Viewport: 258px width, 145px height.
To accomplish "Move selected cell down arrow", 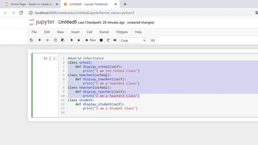I will 79,40.
